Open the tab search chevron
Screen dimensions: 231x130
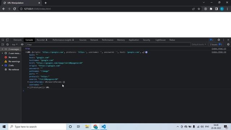[204, 3]
